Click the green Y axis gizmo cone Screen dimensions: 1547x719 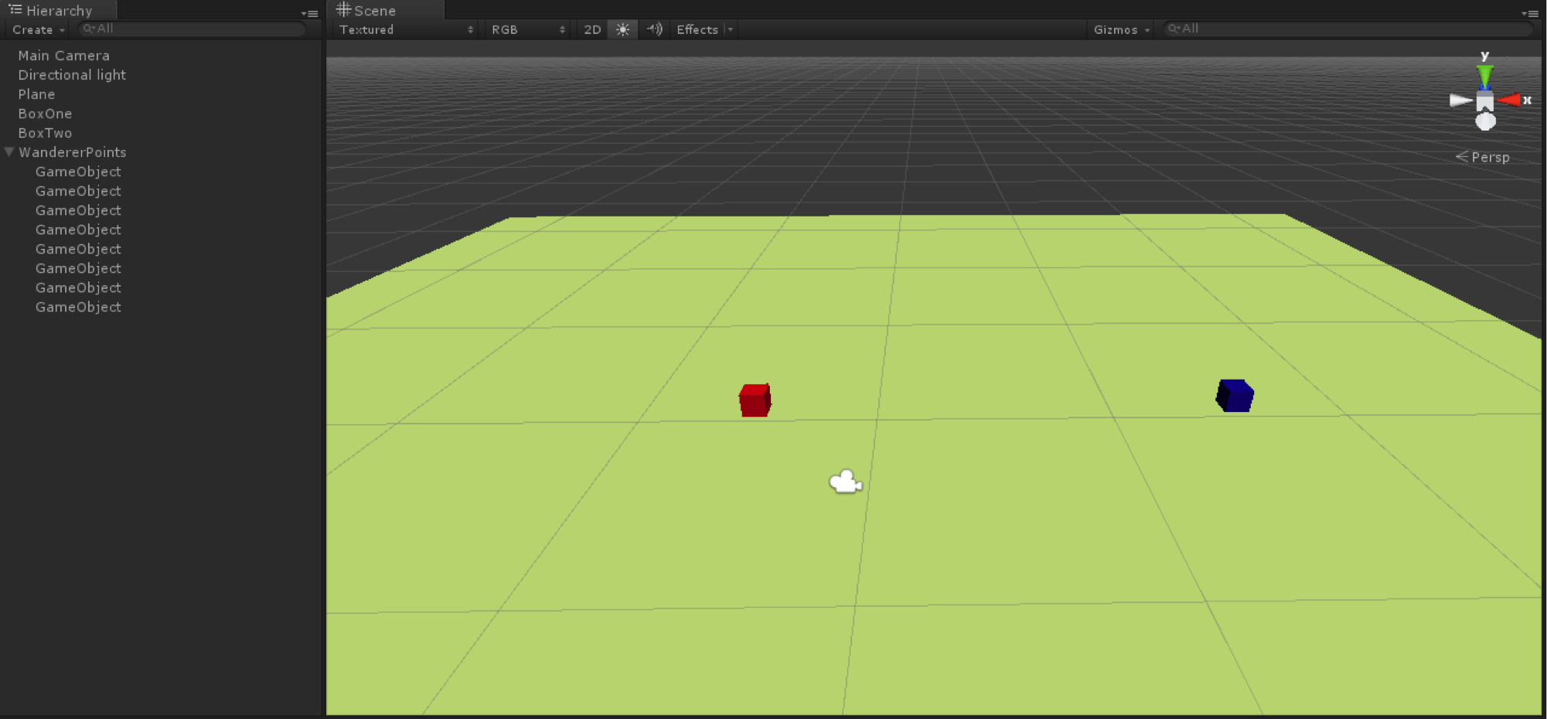pyautogui.click(x=1484, y=76)
